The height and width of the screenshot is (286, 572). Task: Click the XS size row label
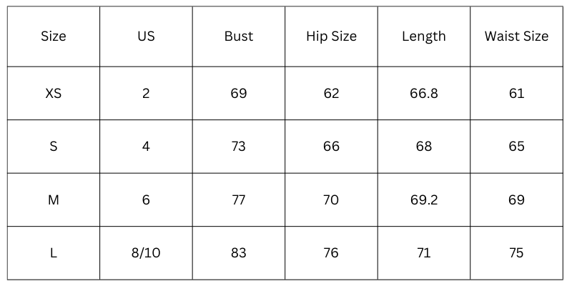54,94
